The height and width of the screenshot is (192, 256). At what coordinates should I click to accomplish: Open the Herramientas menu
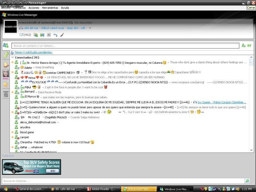click(x=50, y=8)
